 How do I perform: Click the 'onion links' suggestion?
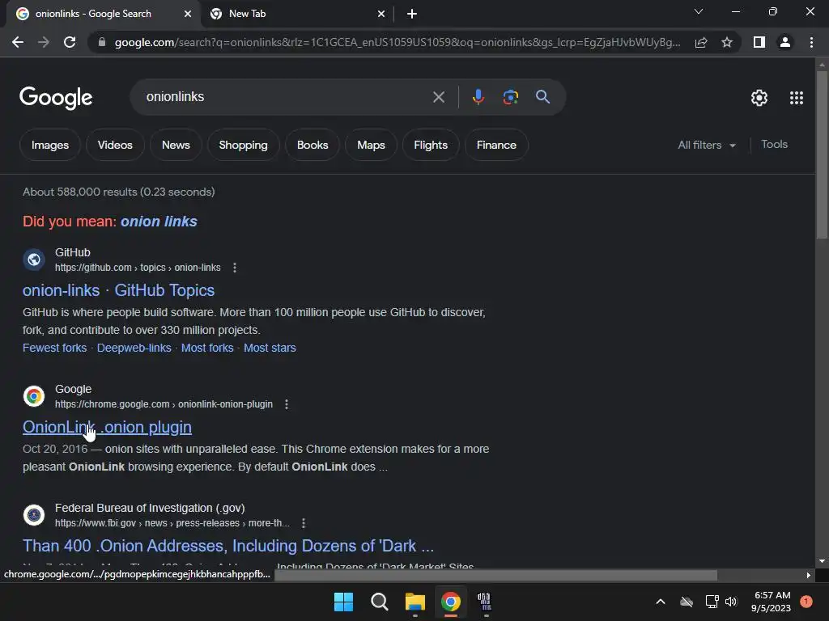[159, 222]
